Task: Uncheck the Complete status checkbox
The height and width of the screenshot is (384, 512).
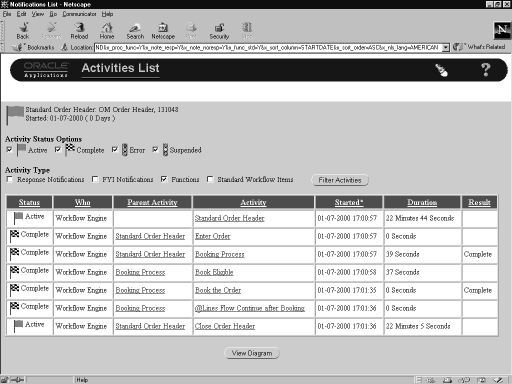Action: point(58,150)
